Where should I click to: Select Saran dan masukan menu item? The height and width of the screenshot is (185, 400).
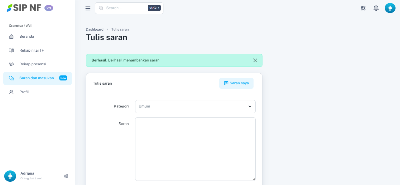pos(37,78)
